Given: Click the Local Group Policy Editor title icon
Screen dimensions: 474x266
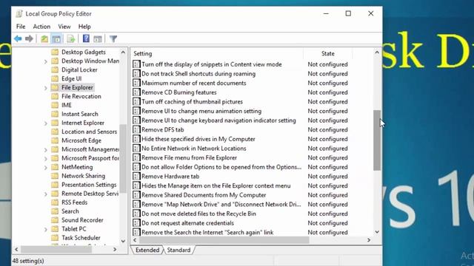Looking at the screenshot, I should (19, 13).
